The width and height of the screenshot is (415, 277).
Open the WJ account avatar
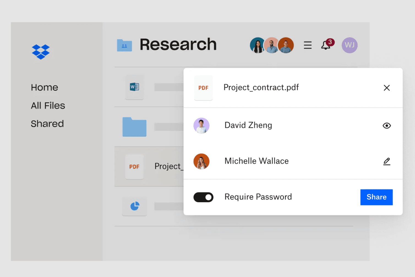[x=350, y=45]
